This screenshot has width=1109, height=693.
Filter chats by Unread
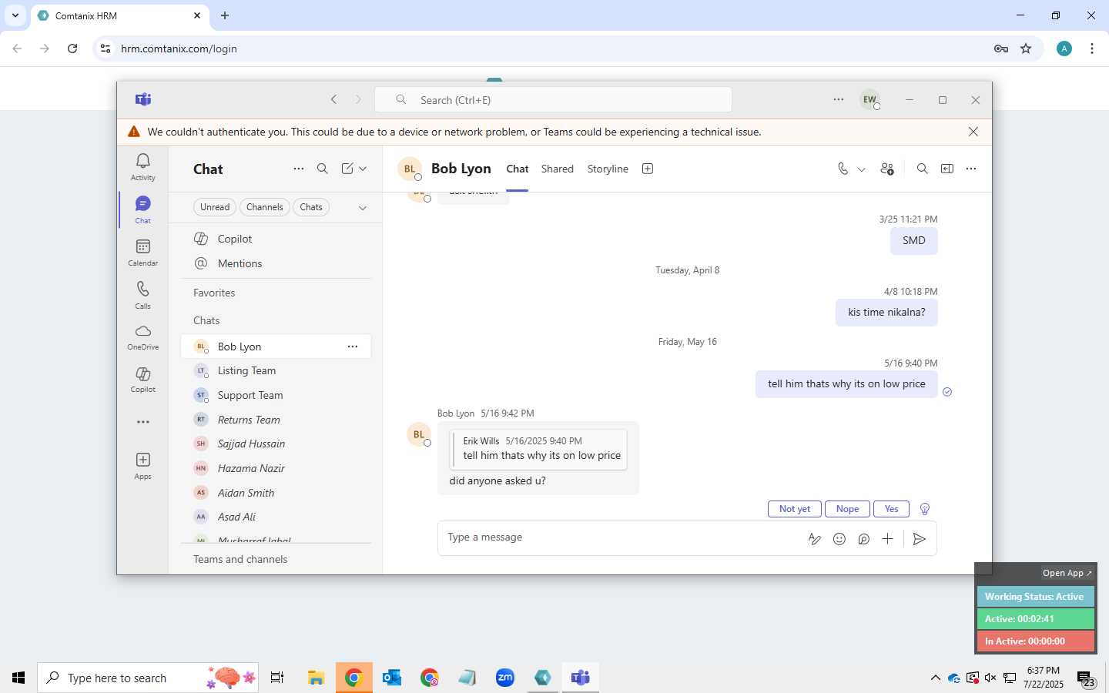[x=215, y=207]
